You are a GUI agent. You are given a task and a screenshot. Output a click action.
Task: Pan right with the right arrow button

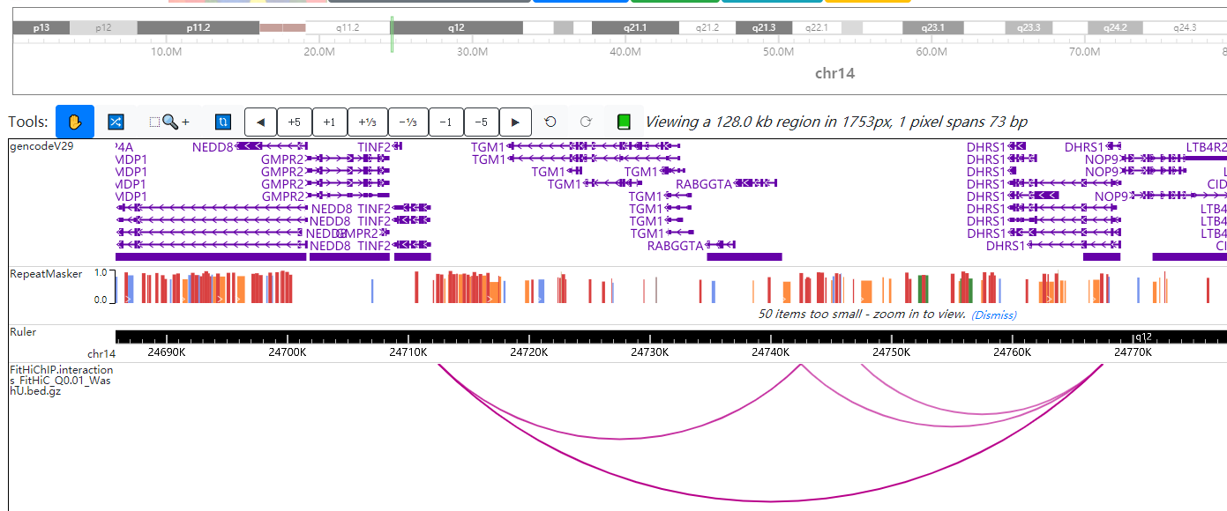point(516,122)
